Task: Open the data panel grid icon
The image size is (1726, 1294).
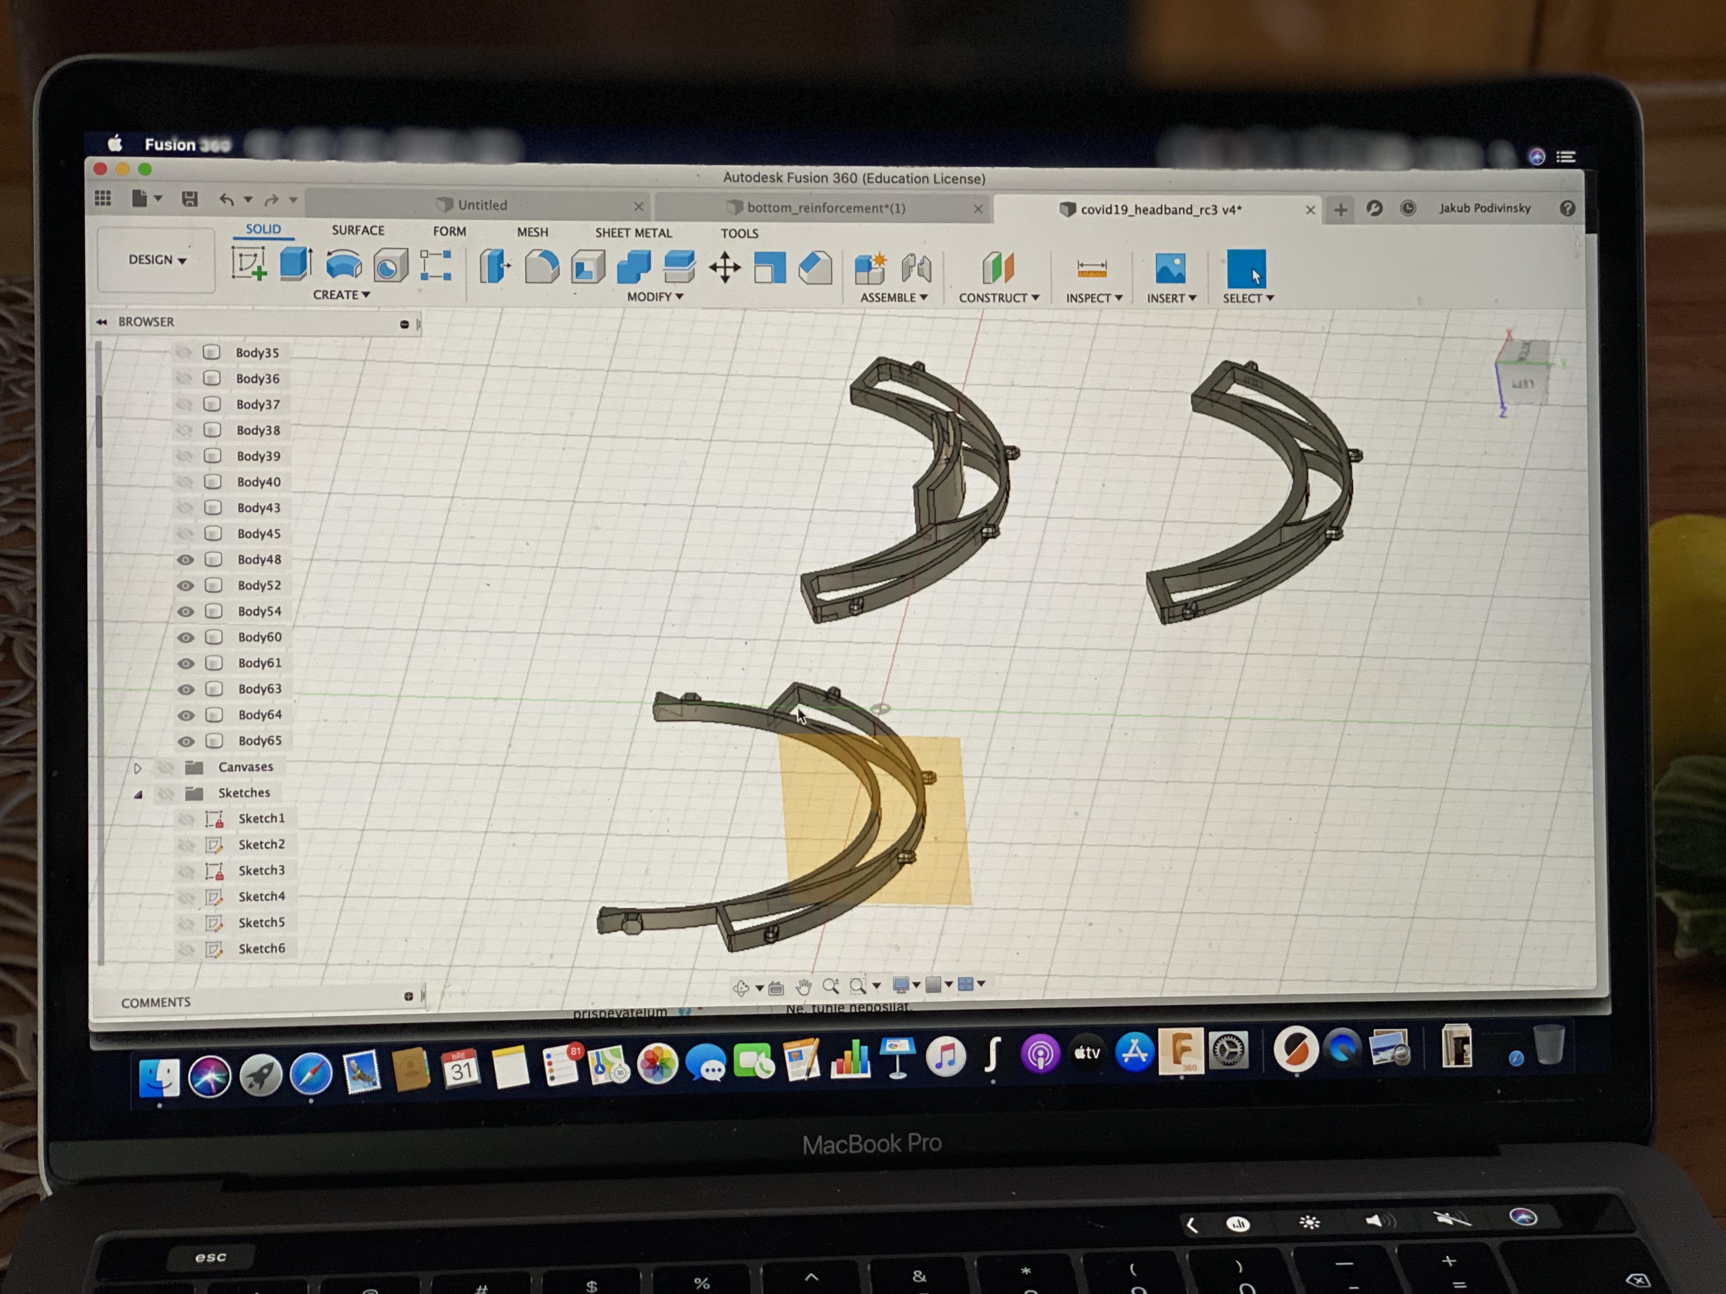Action: click(x=103, y=198)
